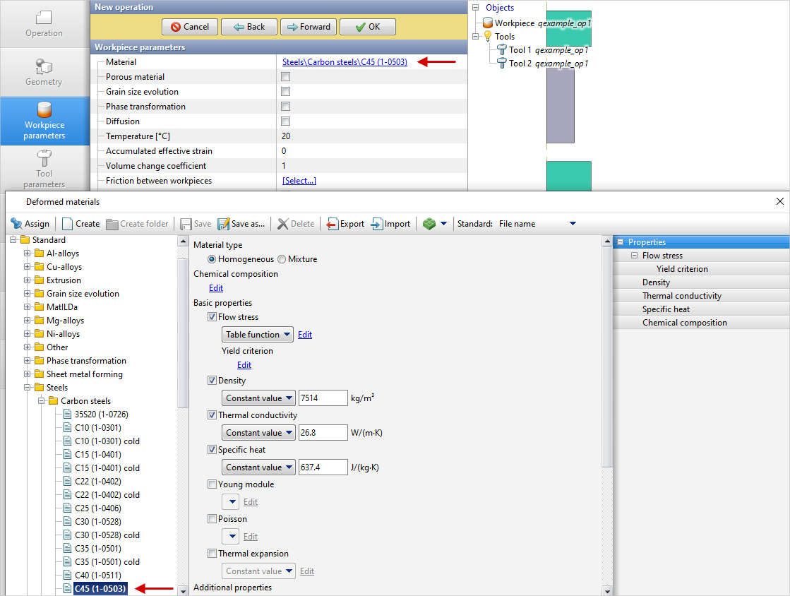Image resolution: width=790 pixels, height=596 pixels.
Task: Tick the Young module checkbox
Action: (x=213, y=484)
